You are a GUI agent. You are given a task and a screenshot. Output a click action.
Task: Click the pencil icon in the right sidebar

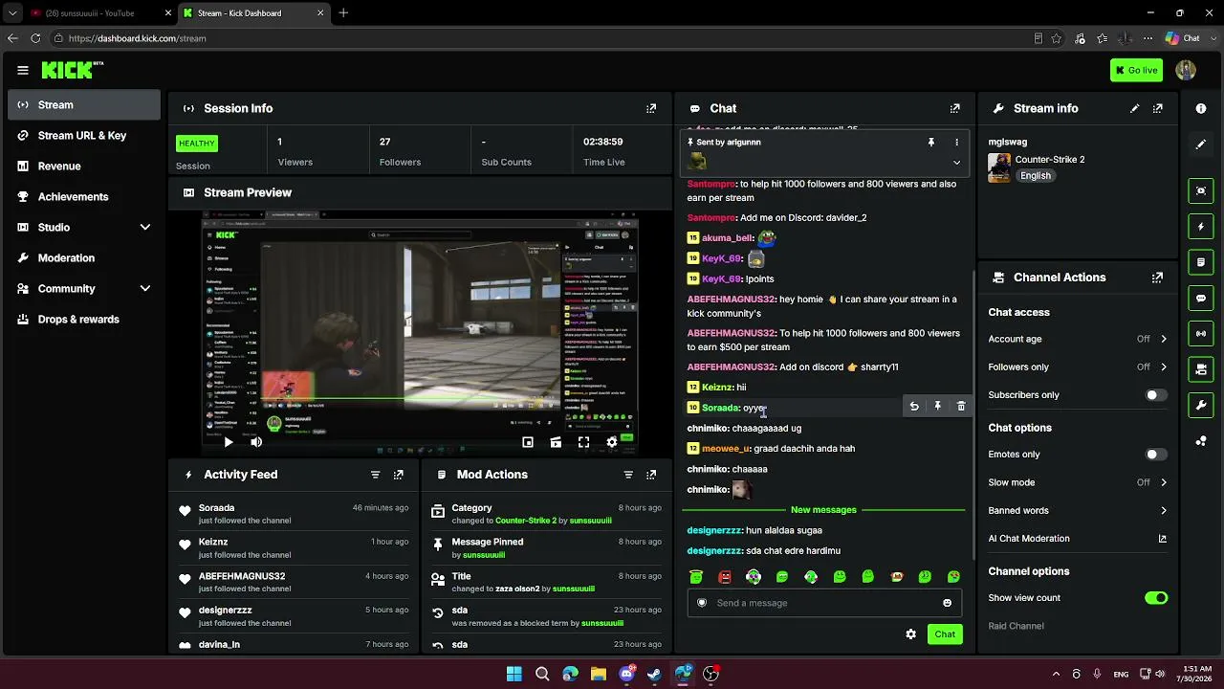[x=1201, y=144]
